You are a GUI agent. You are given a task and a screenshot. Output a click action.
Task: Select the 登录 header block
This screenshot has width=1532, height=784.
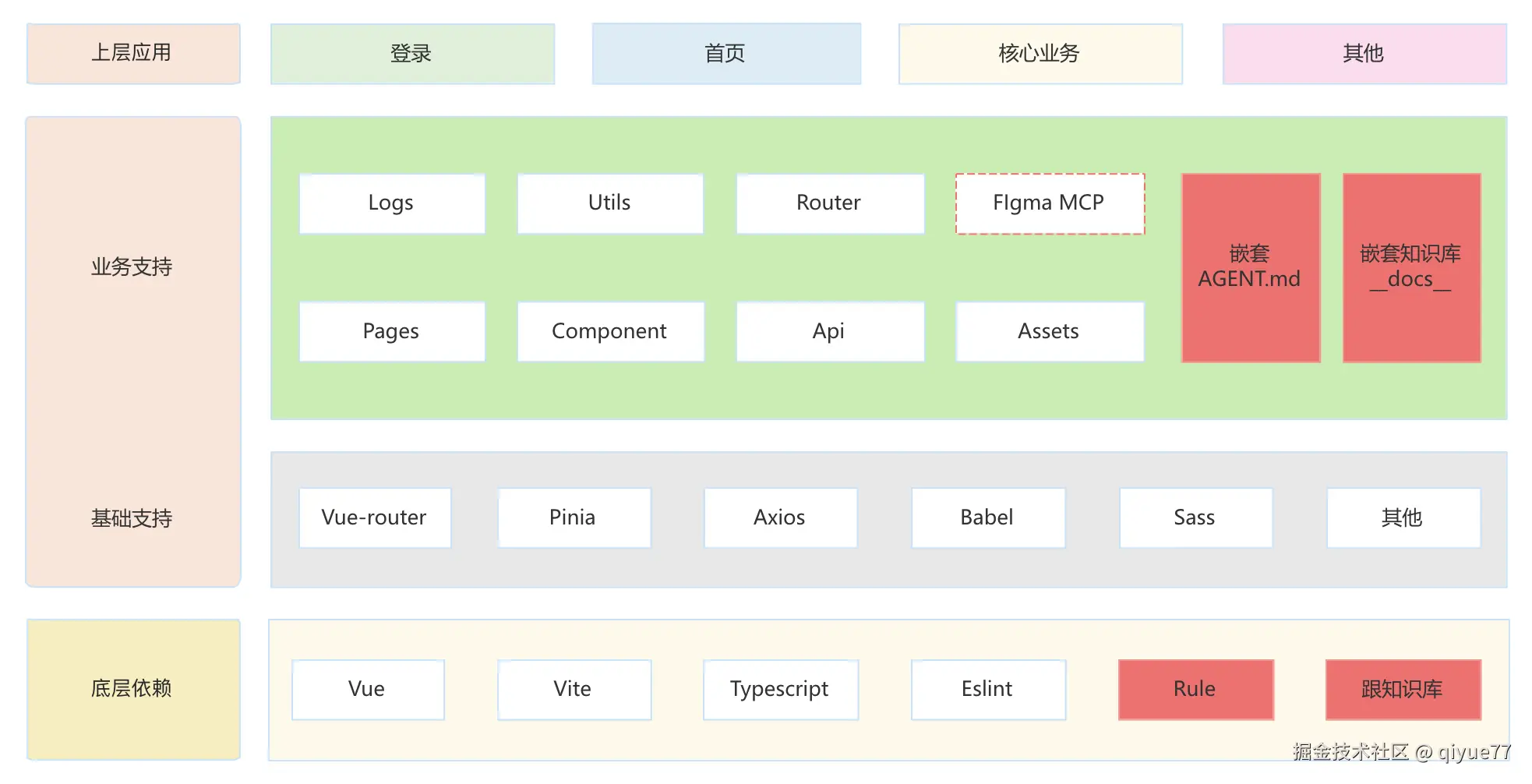tap(412, 54)
